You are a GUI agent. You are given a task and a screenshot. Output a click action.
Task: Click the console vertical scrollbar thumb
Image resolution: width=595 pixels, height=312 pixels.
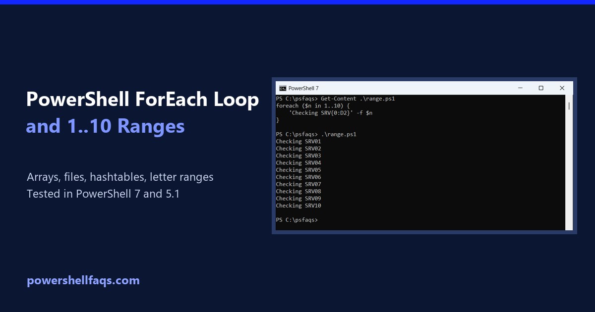click(569, 105)
